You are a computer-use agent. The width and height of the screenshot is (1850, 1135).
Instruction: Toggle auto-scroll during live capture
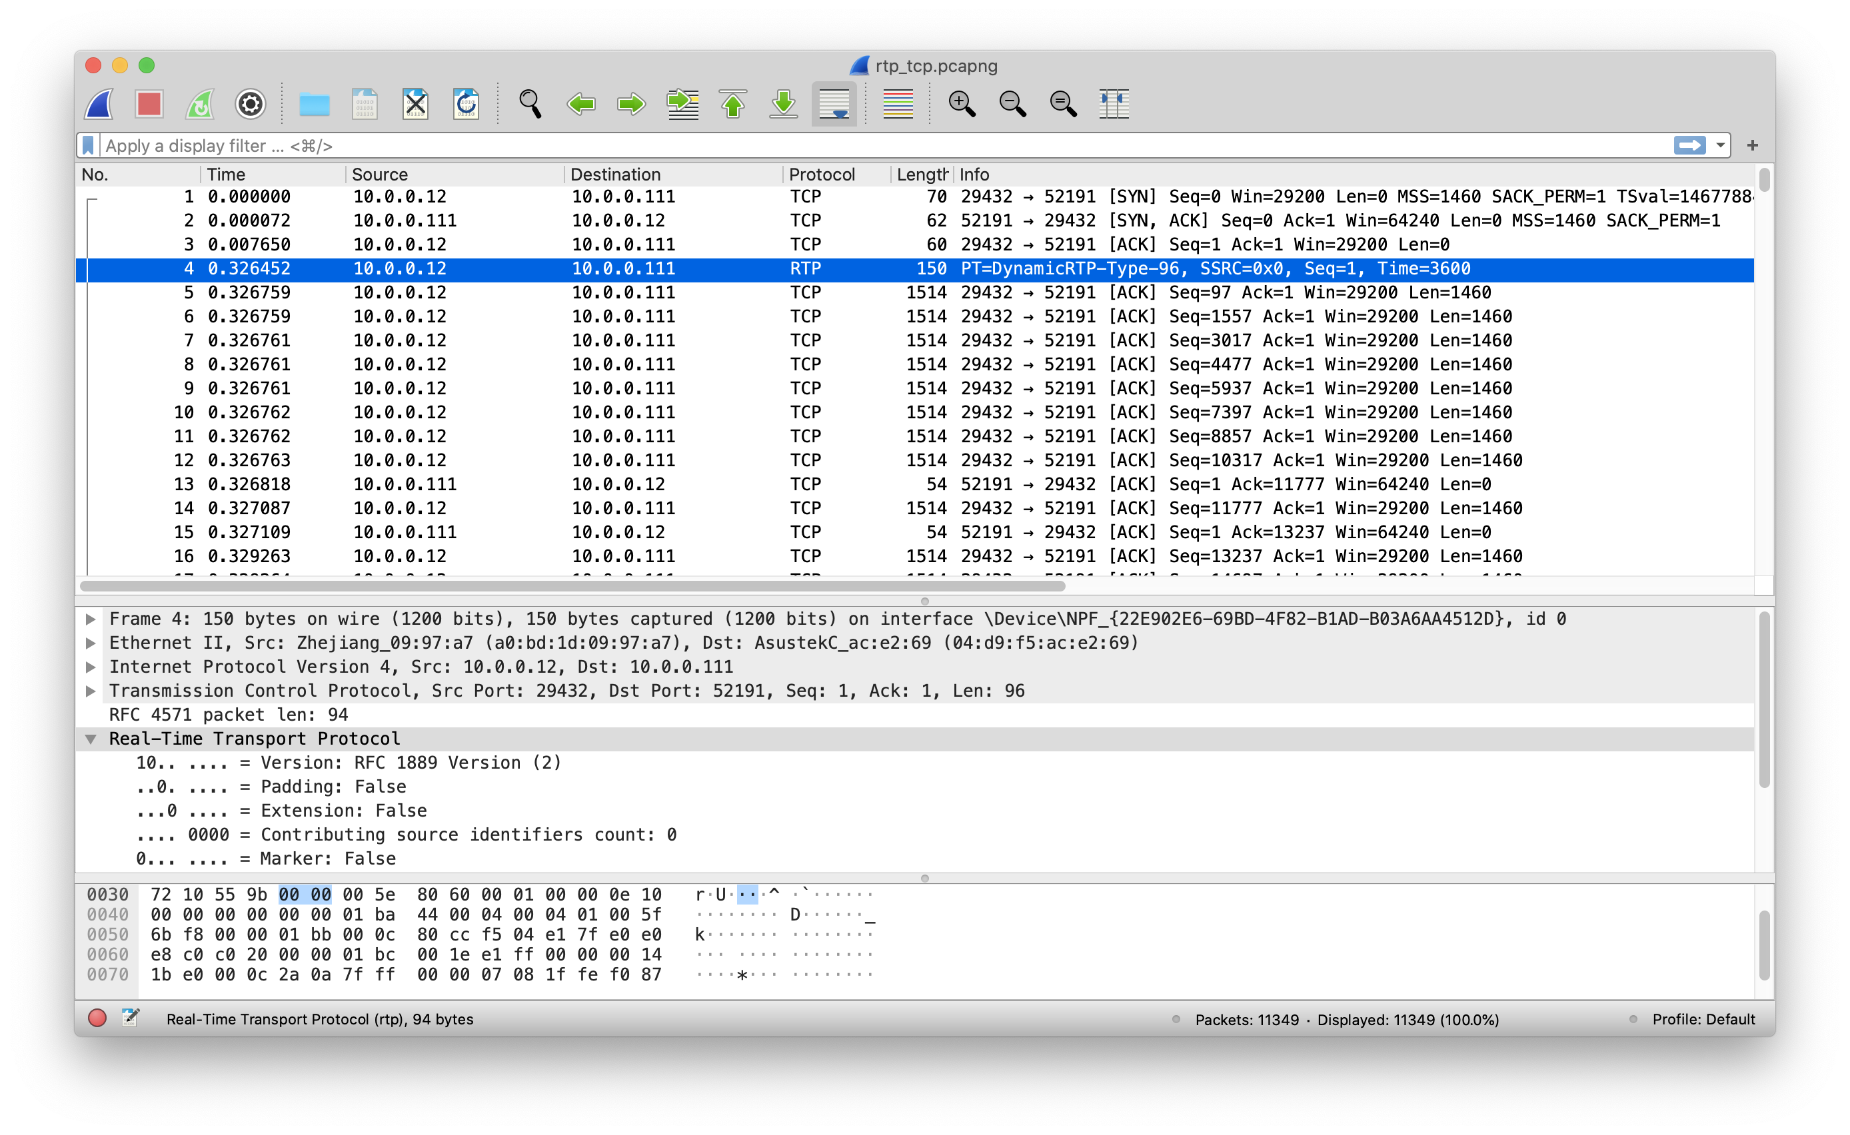pyautogui.click(x=834, y=105)
